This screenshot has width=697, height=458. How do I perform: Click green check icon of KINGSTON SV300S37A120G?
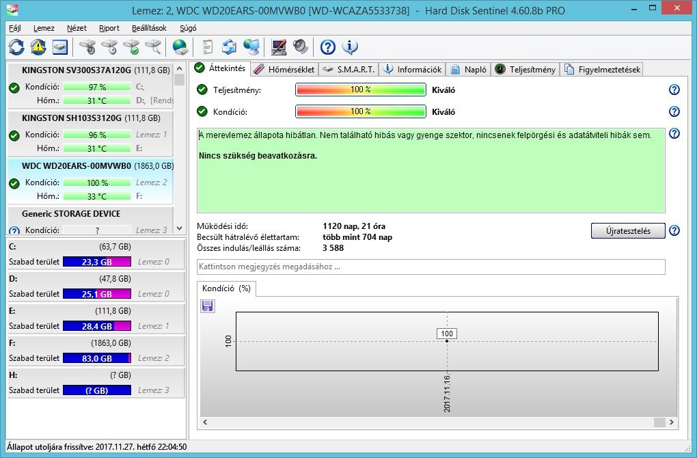14,87
